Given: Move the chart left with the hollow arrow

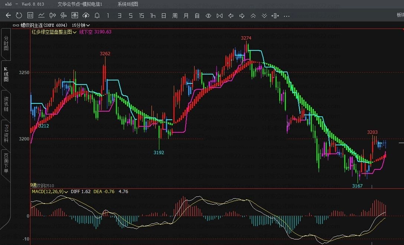Looking at the screenshot, I should pyautogui.click(x=231, y=16).
